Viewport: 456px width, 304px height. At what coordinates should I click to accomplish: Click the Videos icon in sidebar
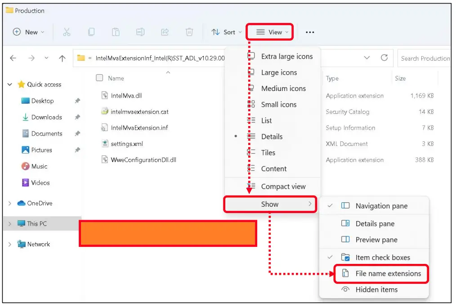pos(26,182)
